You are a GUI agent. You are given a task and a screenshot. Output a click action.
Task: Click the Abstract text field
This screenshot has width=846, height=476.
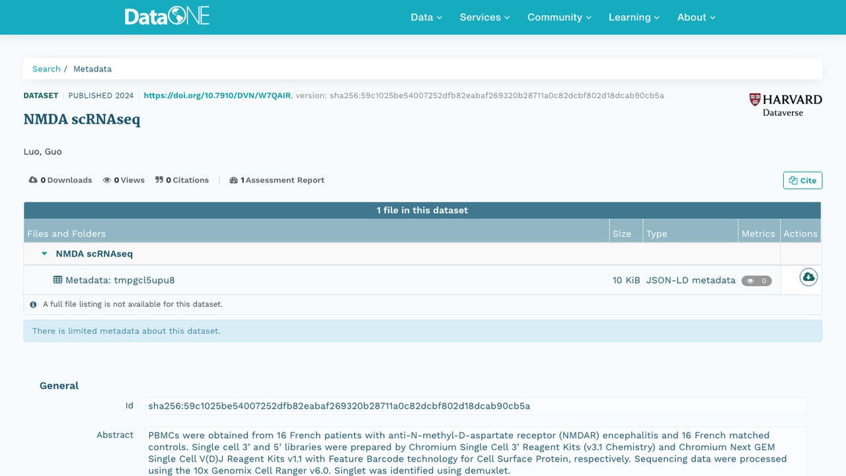(x=475, y=453)
